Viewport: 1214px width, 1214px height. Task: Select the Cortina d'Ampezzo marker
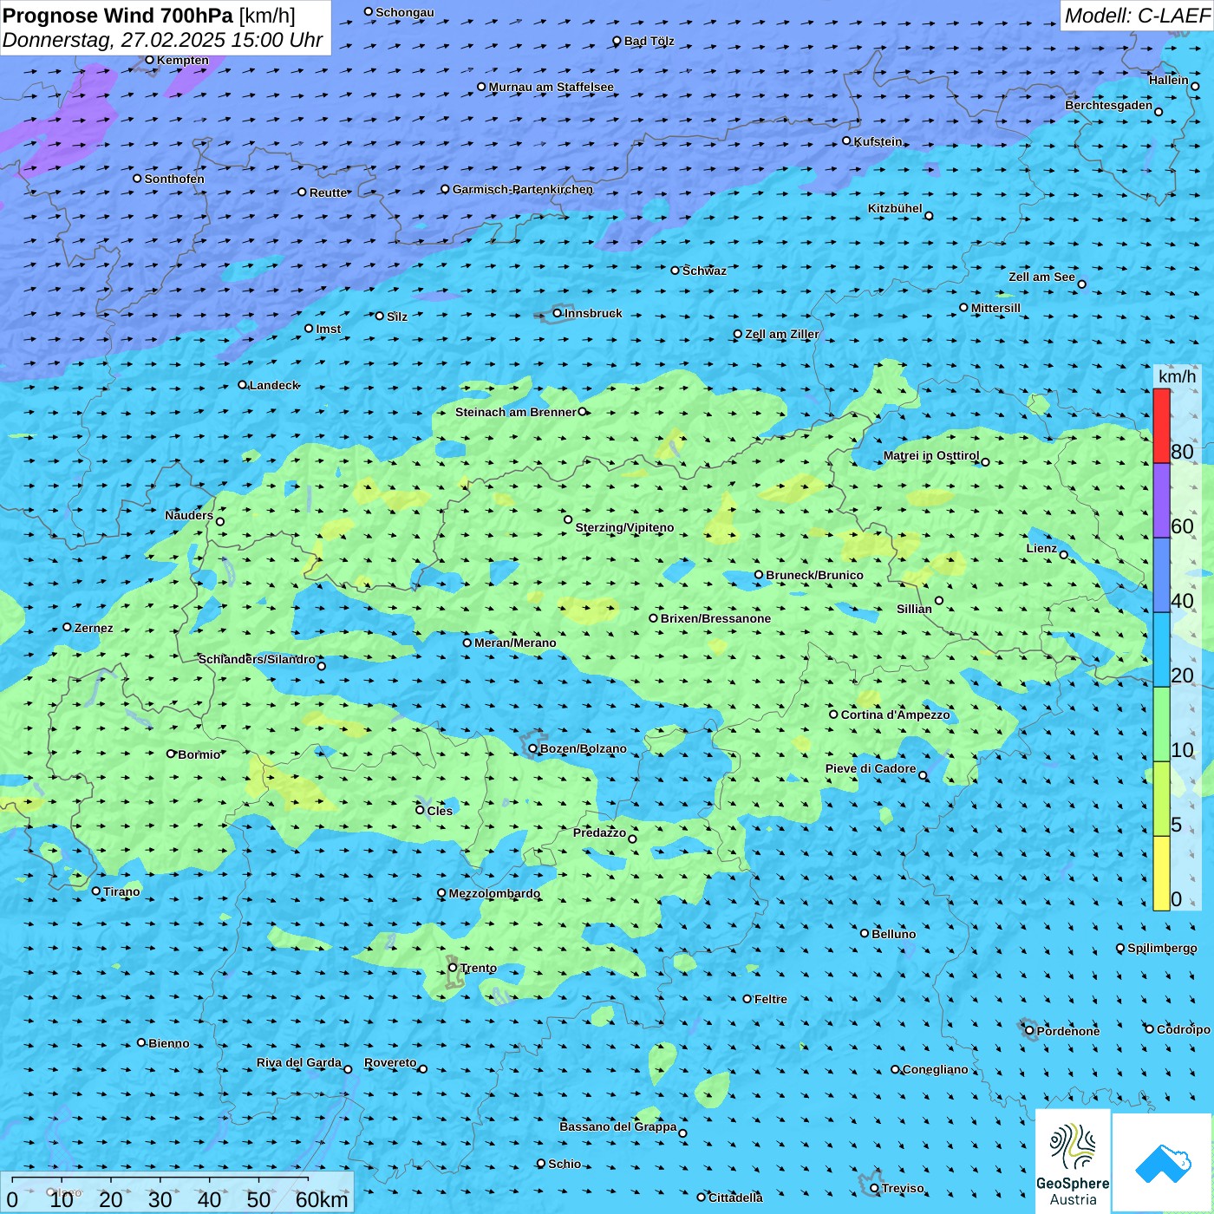click(833, 715)
